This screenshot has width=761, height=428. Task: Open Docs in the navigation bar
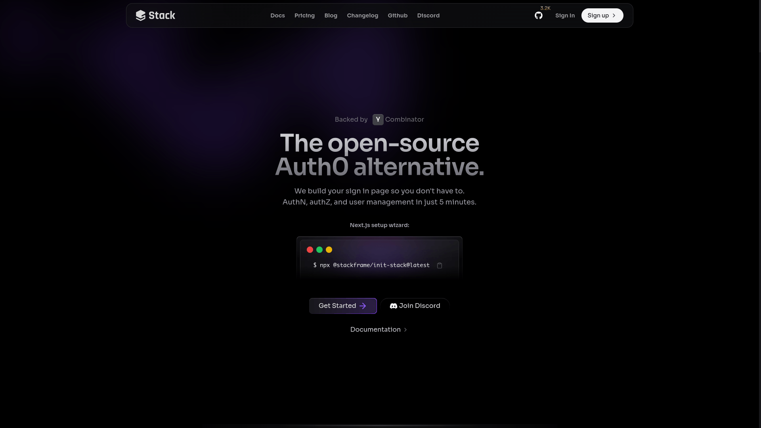(x=277, y=15)
